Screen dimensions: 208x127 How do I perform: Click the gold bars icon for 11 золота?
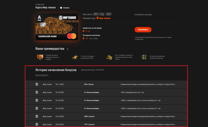pos(75,57)
